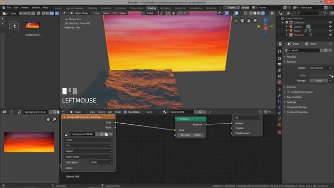Open the Slot 1 dropdown
The image size is (334, 188).
pos(153,112)
